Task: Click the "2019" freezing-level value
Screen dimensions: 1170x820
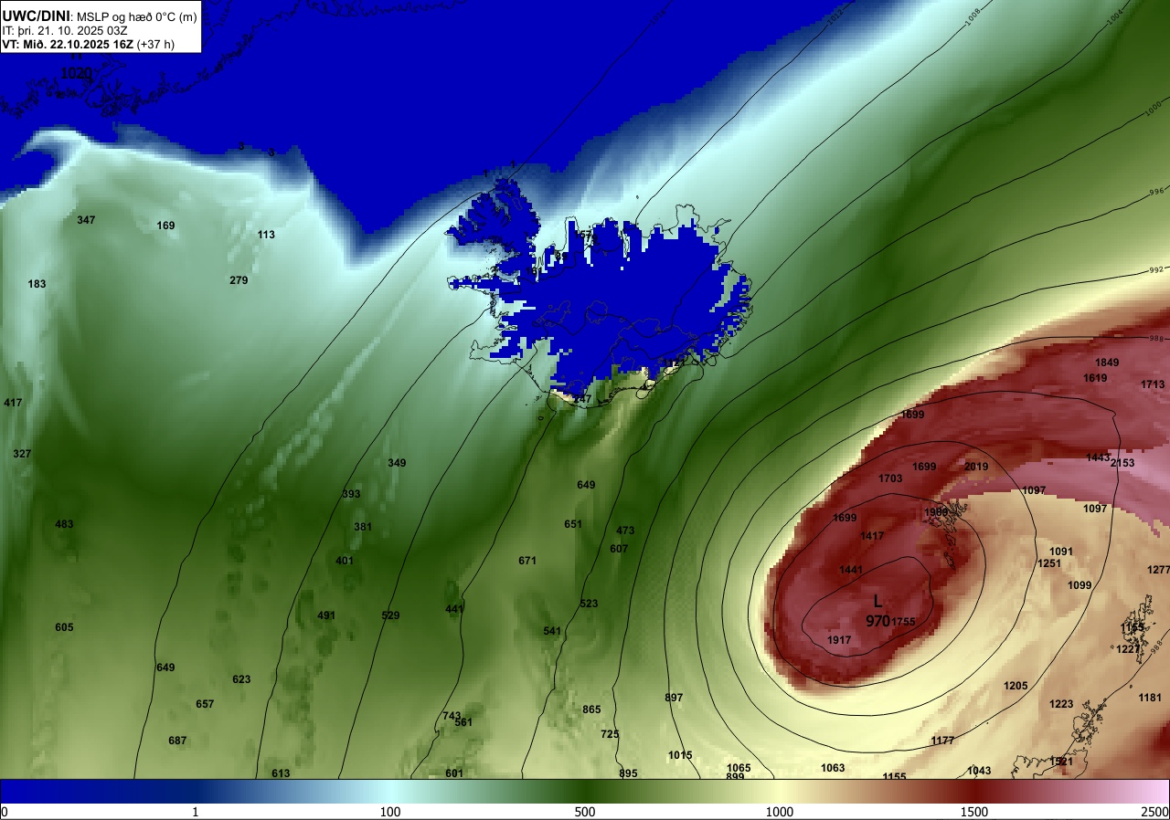Action: pos(976,467)
